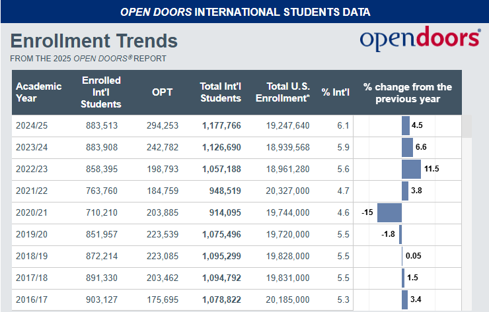Click the 4.5 bar in the 2024/25 row
Viewport: 489px width, 312px height.
tap(406, 125)
